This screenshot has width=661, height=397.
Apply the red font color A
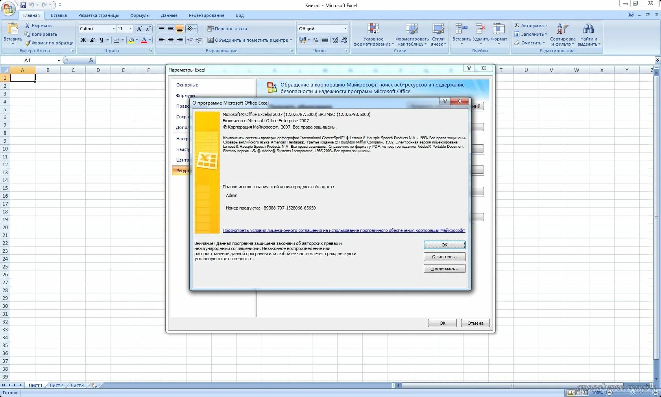point(144,40)
